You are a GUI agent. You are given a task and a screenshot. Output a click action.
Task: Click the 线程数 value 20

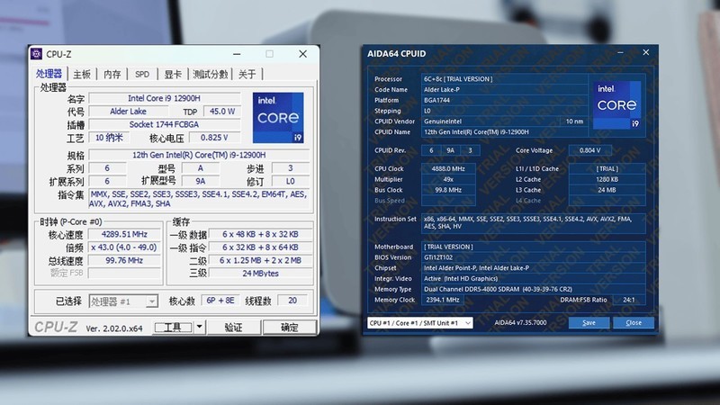(292, 301)
